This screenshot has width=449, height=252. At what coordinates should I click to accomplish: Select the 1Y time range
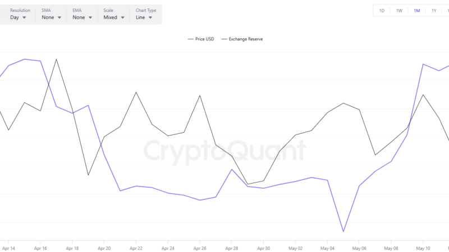point(434,11)
